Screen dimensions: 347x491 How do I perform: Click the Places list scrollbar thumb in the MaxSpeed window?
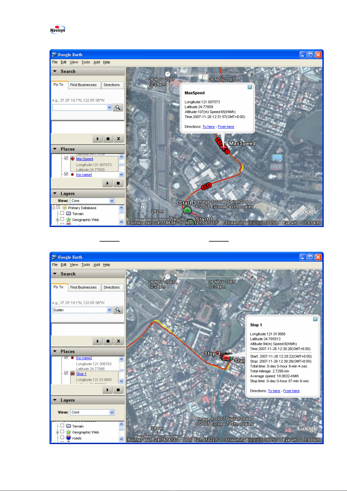(x=121, y=165)
